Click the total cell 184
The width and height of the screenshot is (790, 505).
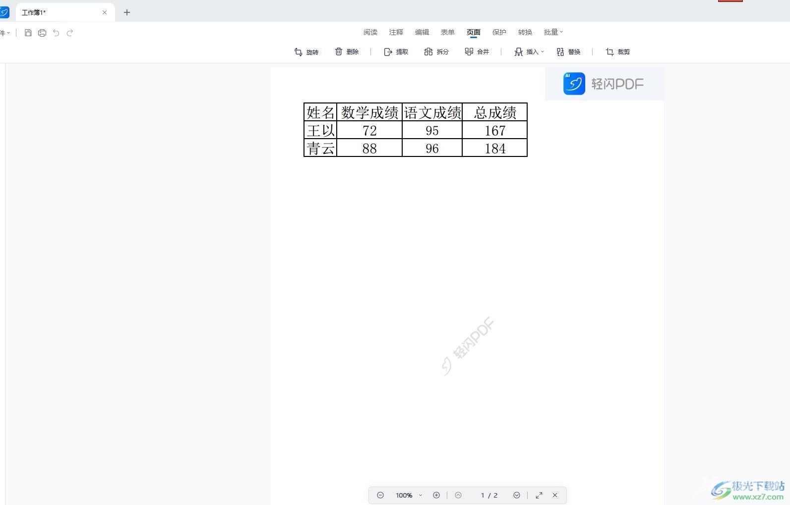(495, 148)
